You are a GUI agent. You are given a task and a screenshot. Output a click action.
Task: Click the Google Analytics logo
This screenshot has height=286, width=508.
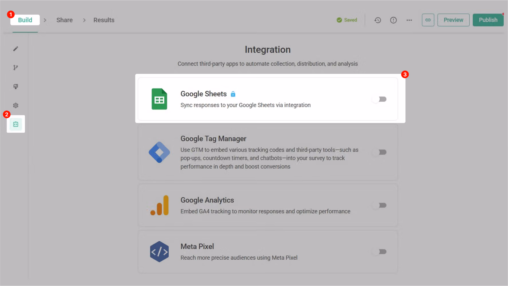[x=160, y=205]
